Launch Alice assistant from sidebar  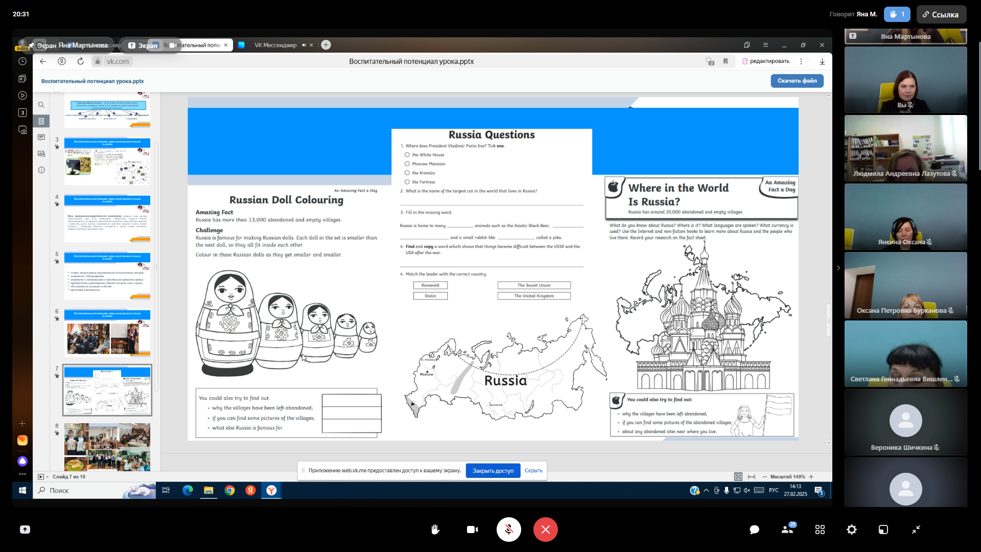[x=22, y=461]
